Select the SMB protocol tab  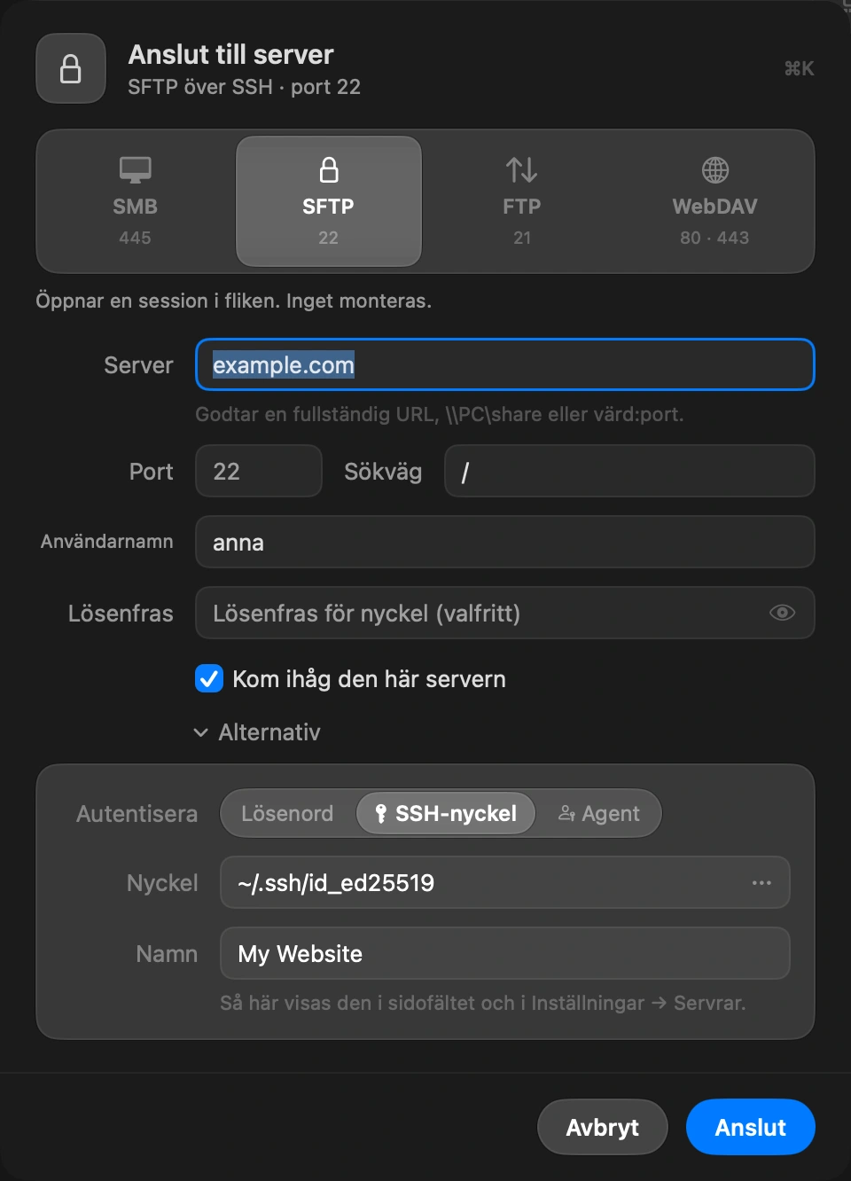click(x=135, y=201)
